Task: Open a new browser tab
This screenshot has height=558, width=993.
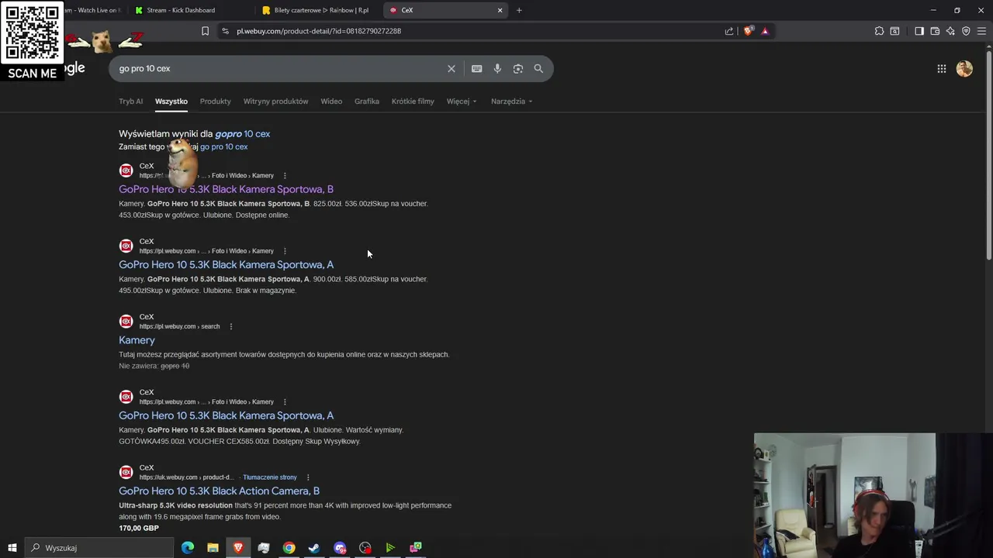Action: click(x=519, y=10)
